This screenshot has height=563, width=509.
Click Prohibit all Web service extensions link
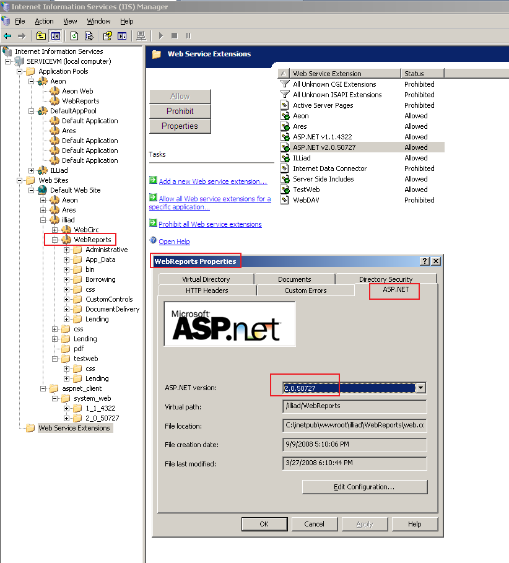[210, 224]
